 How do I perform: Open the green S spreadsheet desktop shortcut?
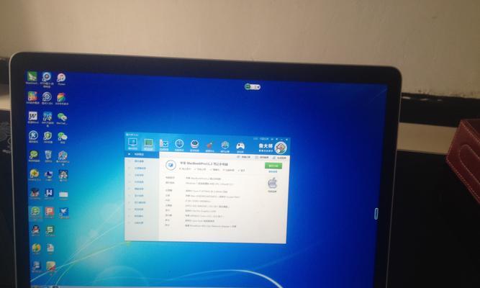pyautogui.click(x=50, y=230)
